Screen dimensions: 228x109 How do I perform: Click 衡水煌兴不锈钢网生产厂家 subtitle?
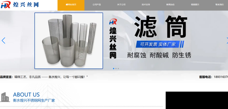pyautogui.click(x=34, y=100)
